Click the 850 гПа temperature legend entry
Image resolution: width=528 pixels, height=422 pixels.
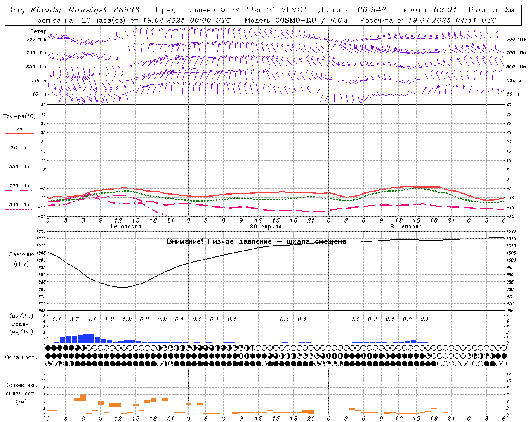pos(19,167)
